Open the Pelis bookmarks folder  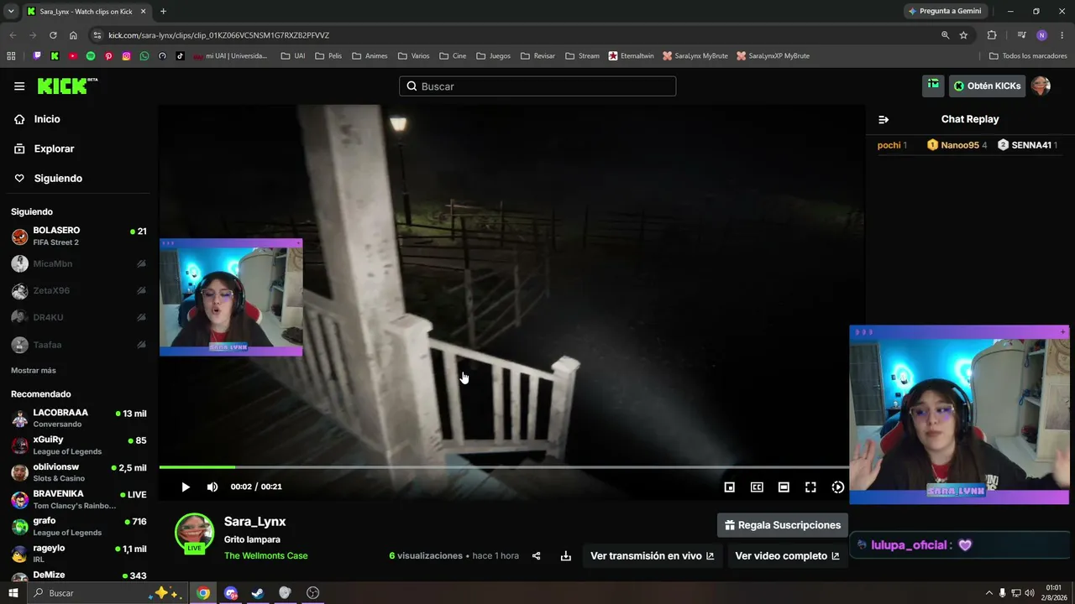pyautogui.click(x=328, y=56)
